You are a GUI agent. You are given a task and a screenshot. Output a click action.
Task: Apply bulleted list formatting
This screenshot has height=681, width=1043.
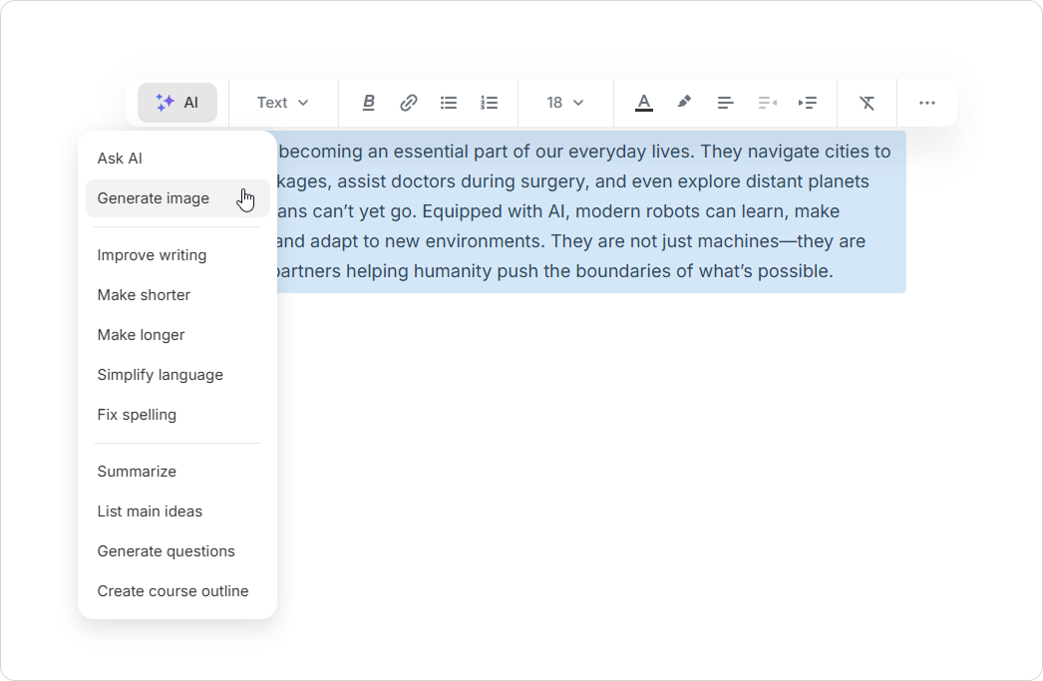point(449,103)
